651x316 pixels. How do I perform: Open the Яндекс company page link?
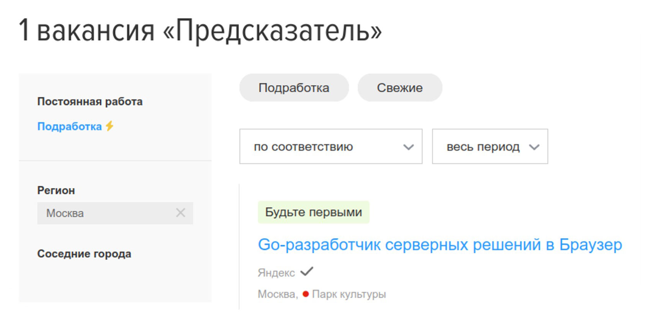click(x=276, y=272)
